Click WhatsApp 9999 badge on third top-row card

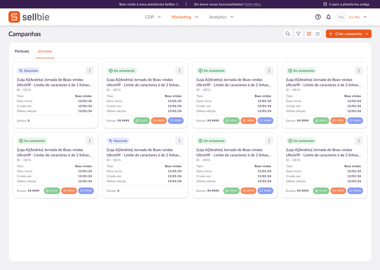[231, 121]
